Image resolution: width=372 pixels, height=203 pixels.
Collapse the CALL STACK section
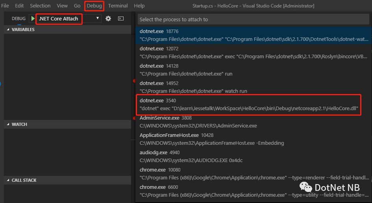[67, 180]
